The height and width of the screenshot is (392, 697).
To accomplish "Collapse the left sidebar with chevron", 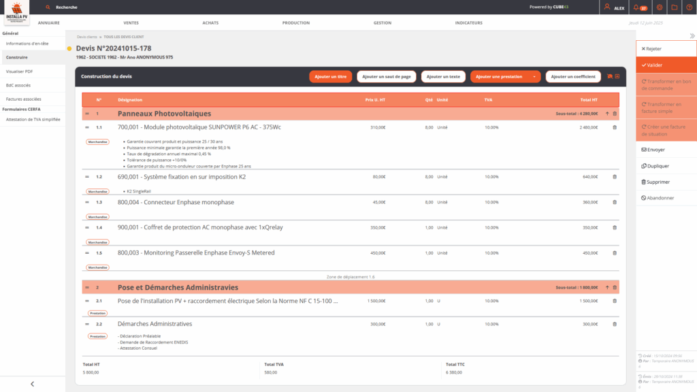I will coord(33,384).
